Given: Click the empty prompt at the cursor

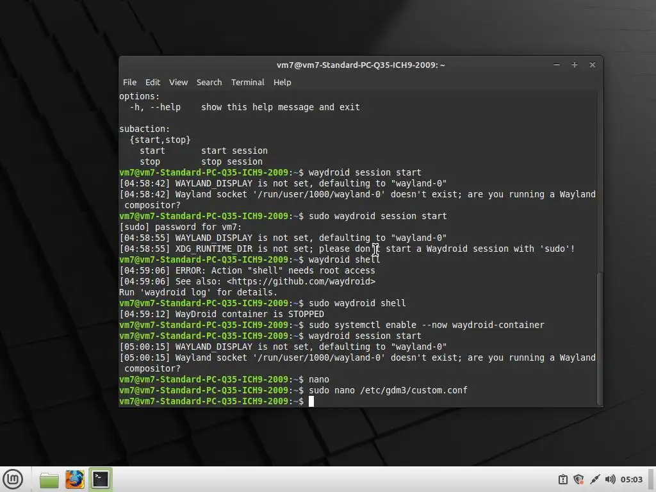Looking at the screenshot, I should (x=311, y=401).
